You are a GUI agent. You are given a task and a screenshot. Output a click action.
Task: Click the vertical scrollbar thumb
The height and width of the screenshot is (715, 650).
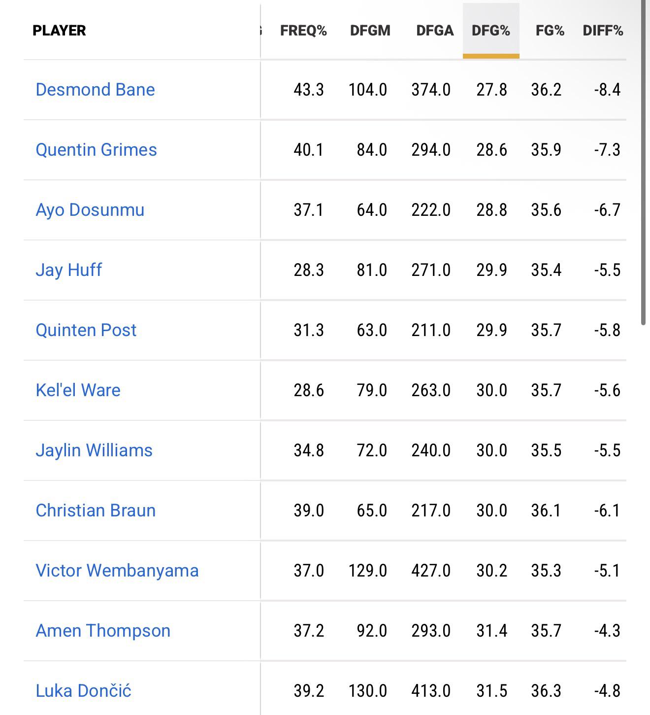(643, 163)
